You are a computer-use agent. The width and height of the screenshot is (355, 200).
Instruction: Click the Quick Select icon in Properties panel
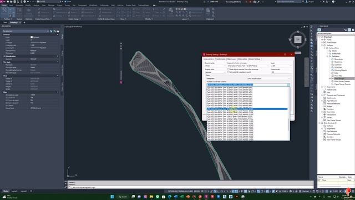click(x=58, y=31)
